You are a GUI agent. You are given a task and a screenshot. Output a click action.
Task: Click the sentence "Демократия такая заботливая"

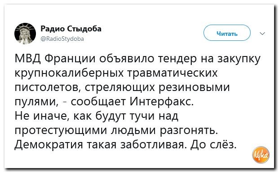pyautogui.click(x=101, y=145)
